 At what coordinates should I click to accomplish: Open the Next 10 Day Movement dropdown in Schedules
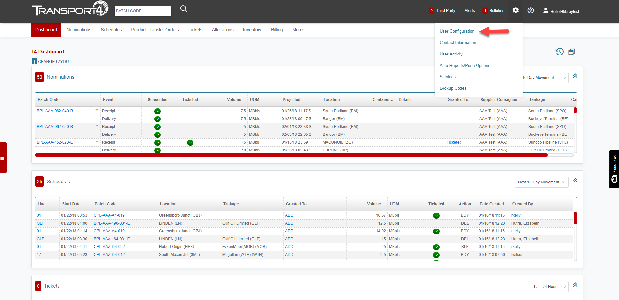point(541,182)
